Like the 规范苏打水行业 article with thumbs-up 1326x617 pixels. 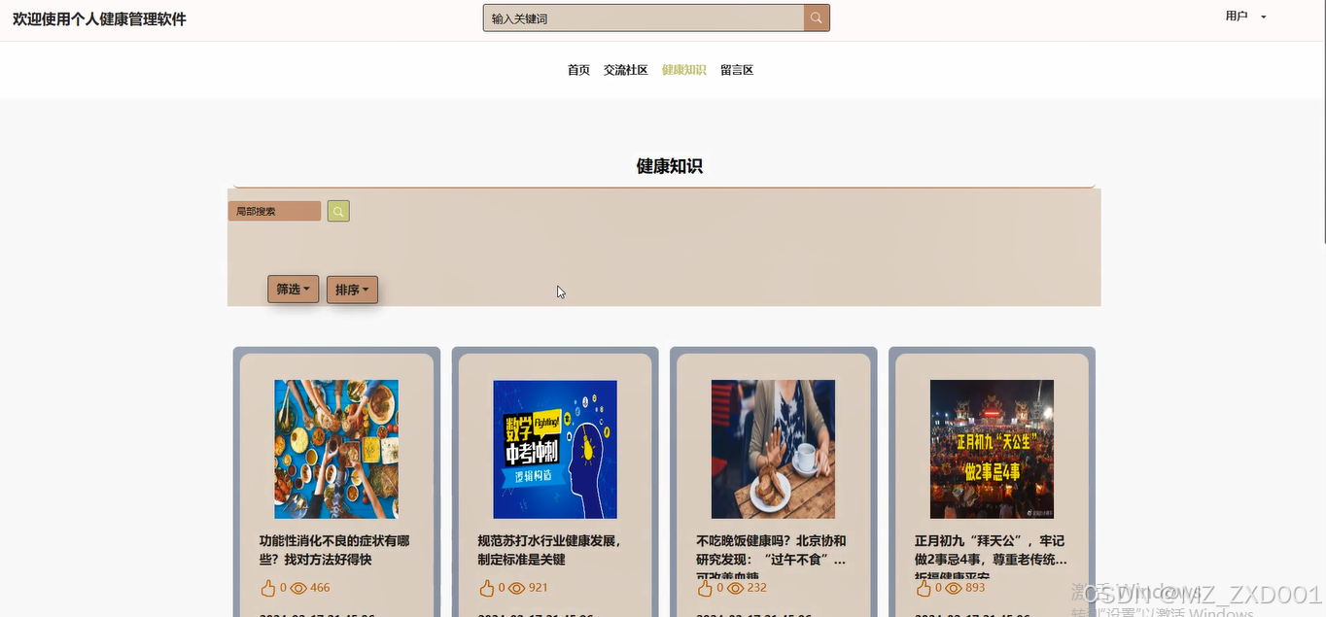tap(487, 588)
